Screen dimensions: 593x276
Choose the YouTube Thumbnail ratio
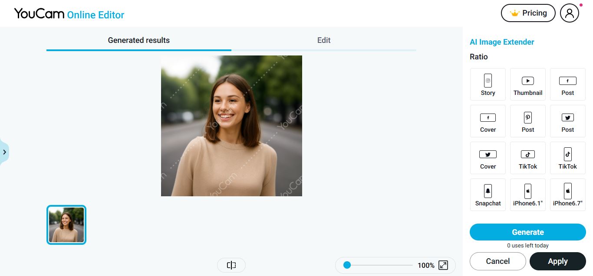point(527,84)
